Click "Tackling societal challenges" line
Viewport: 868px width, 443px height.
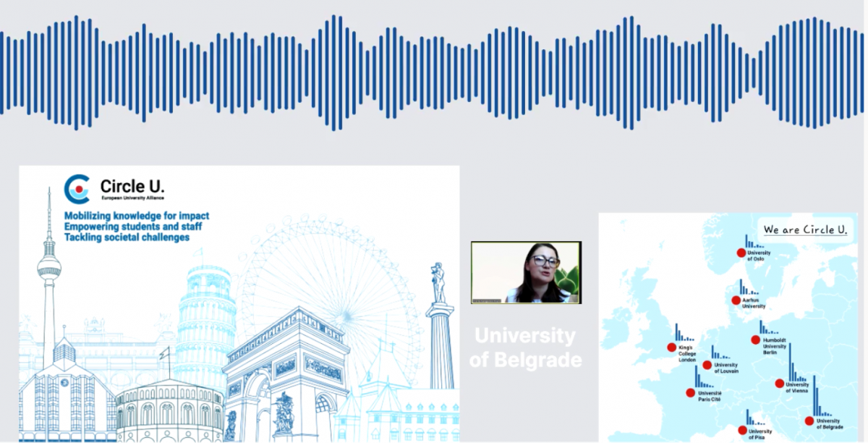pos(127,237)
